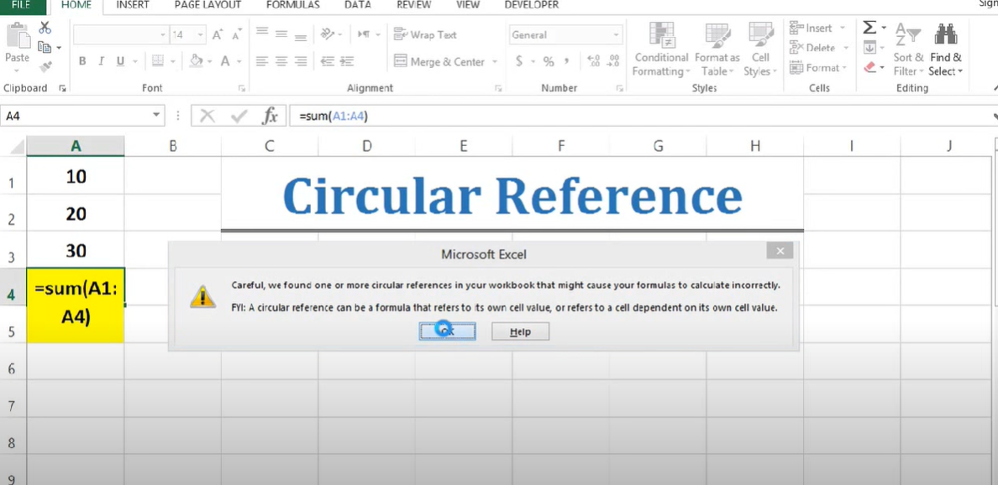This screenshot has width=998, height=485.
Task: Click the Font Color letter A button
Action: (224, 61)
